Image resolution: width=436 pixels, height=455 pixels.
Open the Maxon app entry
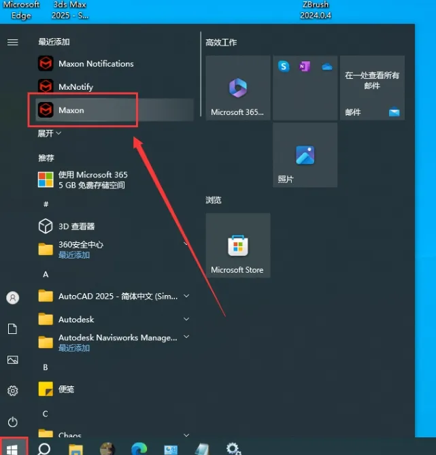(114, 110)
